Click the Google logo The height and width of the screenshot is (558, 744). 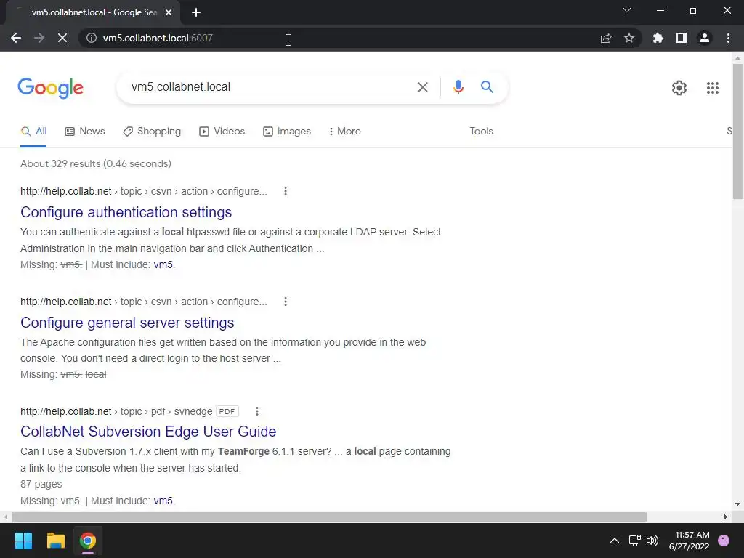tap(51, 88)
